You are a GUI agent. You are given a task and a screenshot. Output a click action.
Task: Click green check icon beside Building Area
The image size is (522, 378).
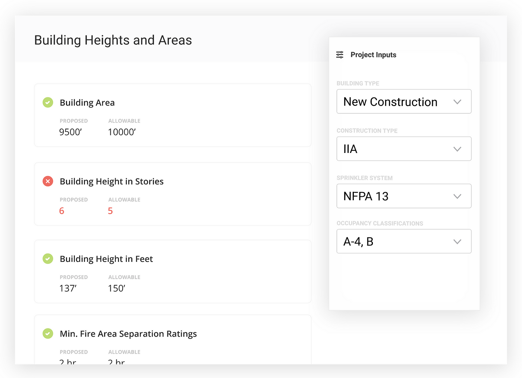[48, 102]
